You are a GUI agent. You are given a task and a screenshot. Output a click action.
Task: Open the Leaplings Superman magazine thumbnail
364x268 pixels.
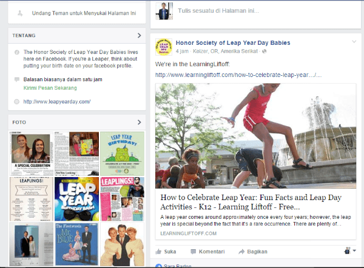(x=122, y=199)
